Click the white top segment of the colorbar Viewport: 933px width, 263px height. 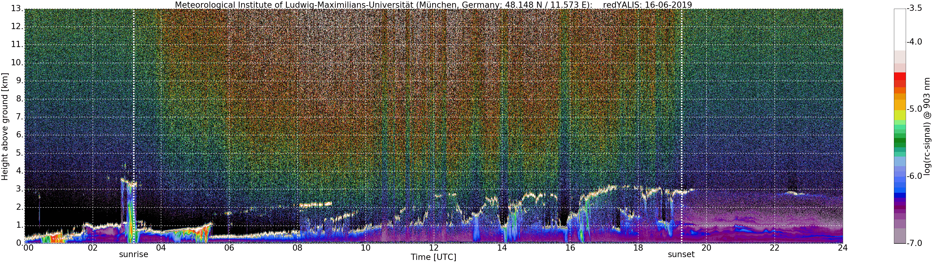pyautogui.click(x=900, y=29)
